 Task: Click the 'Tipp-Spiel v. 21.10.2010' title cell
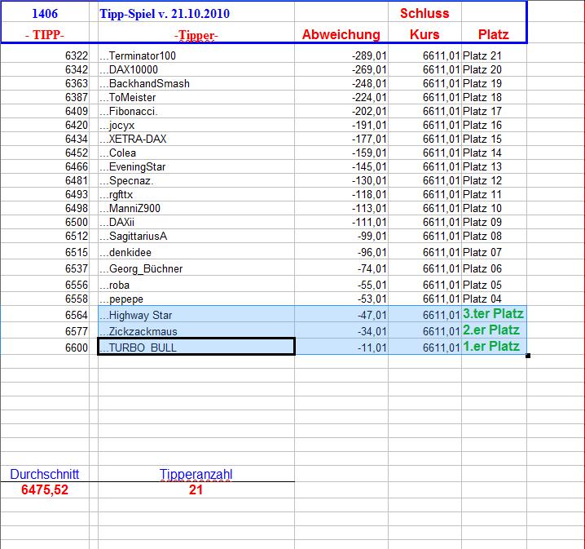(196, 13)
